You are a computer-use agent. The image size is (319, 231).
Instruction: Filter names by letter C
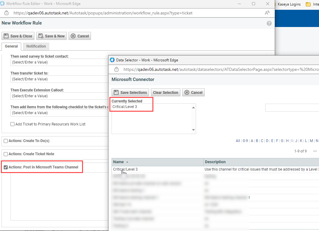click(x=262, y=141)
